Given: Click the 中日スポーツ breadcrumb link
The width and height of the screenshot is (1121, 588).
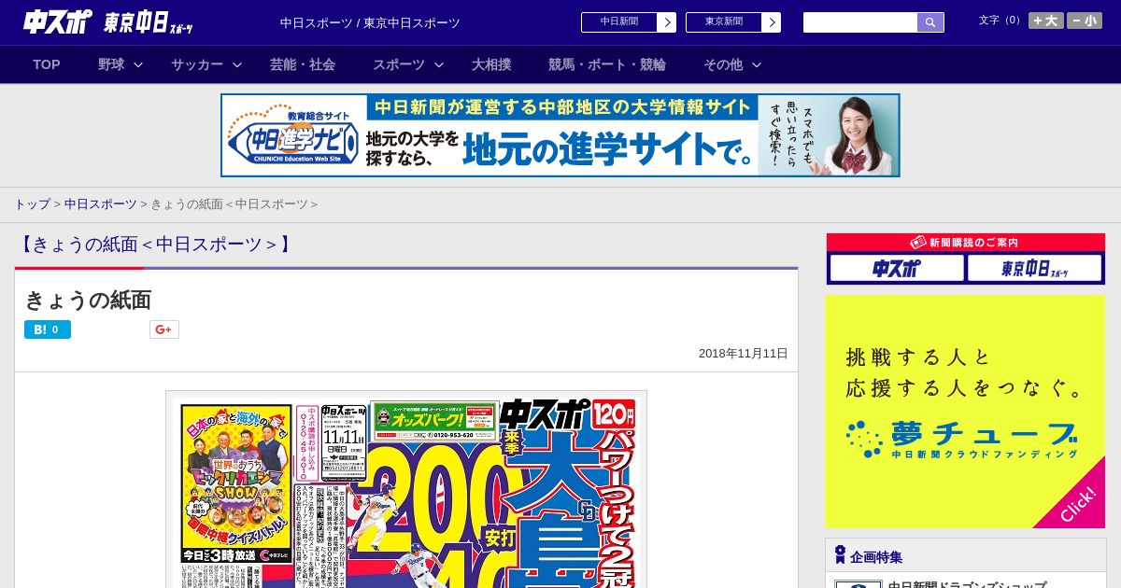Looking at the screenshot, I should [x=100, y=203].
